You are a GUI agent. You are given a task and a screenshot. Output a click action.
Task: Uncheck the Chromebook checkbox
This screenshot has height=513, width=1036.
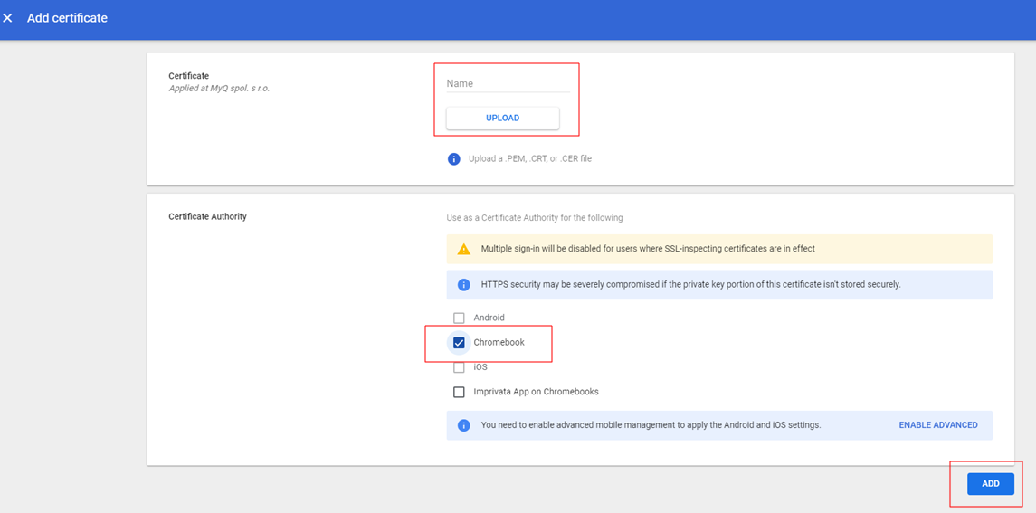tap(459, 343)
